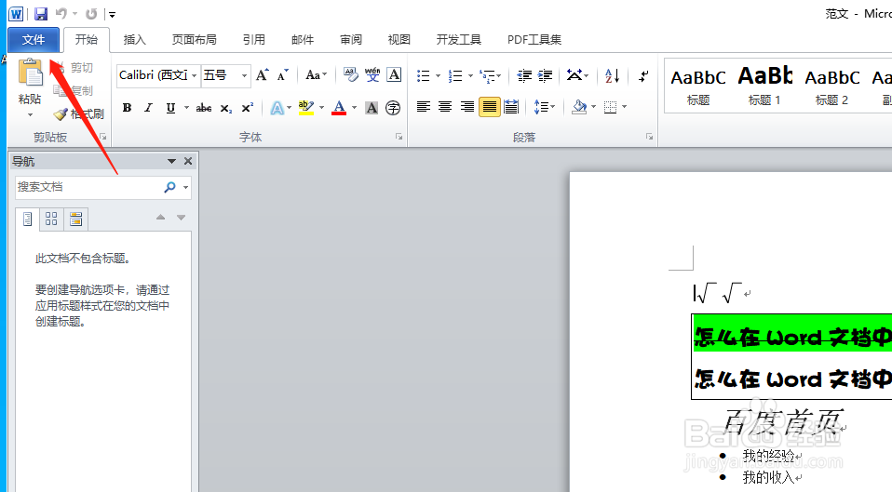This screenshot has height=492, width=892.
Task: Toggle Strikethrough formatting
Action: [204, 108]
